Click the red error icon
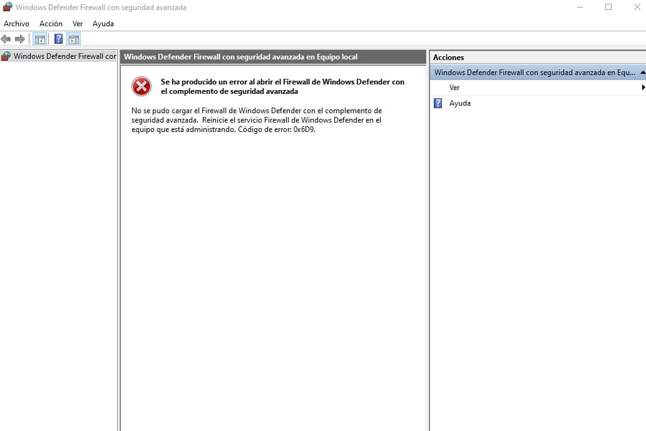The image size is (646, 431). click(x=141, y=86)
